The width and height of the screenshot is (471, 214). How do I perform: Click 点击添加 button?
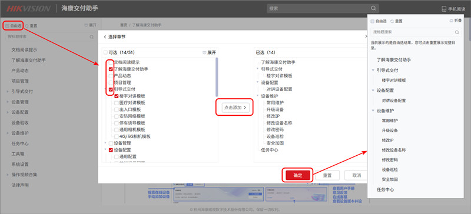(x=236, y=107)
